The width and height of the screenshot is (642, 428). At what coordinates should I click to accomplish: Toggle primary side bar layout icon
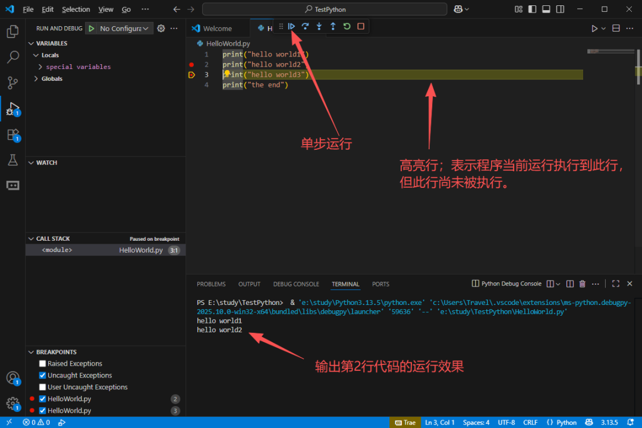coord(532,9)
